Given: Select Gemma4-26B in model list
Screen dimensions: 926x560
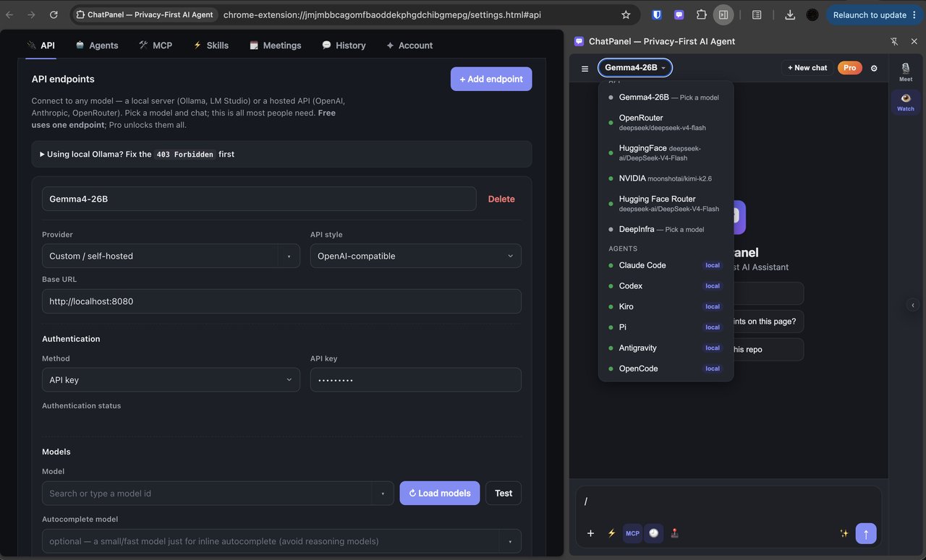Looking at the screenshot, I should 666,97.
